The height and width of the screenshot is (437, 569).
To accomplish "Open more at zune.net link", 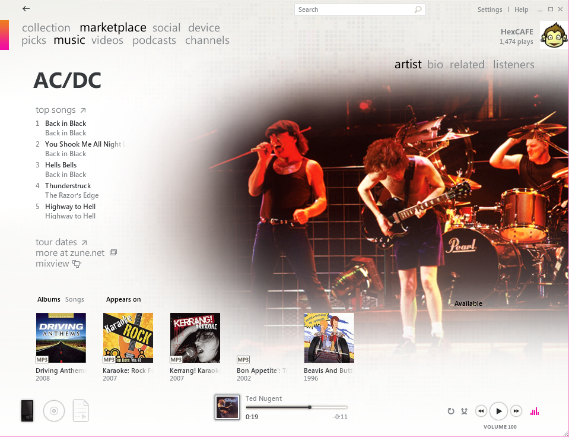I will [70, 253].
